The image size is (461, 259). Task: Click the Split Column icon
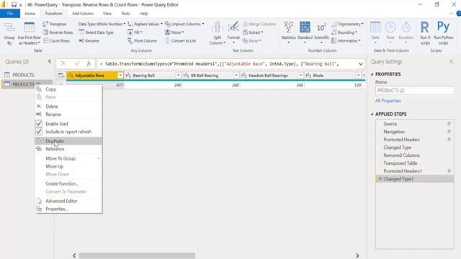[218, 28]
